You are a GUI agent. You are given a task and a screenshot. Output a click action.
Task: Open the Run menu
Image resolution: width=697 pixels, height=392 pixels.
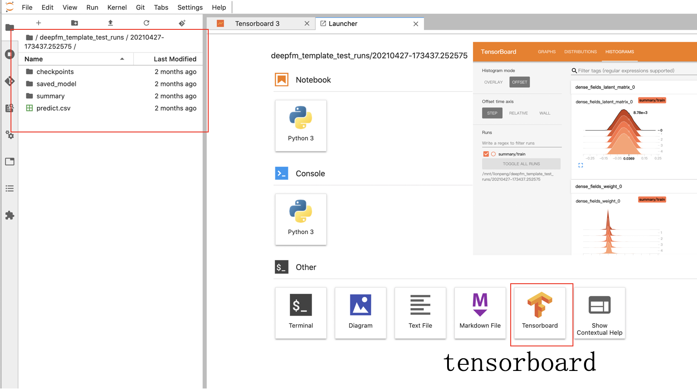pos(92,7)
